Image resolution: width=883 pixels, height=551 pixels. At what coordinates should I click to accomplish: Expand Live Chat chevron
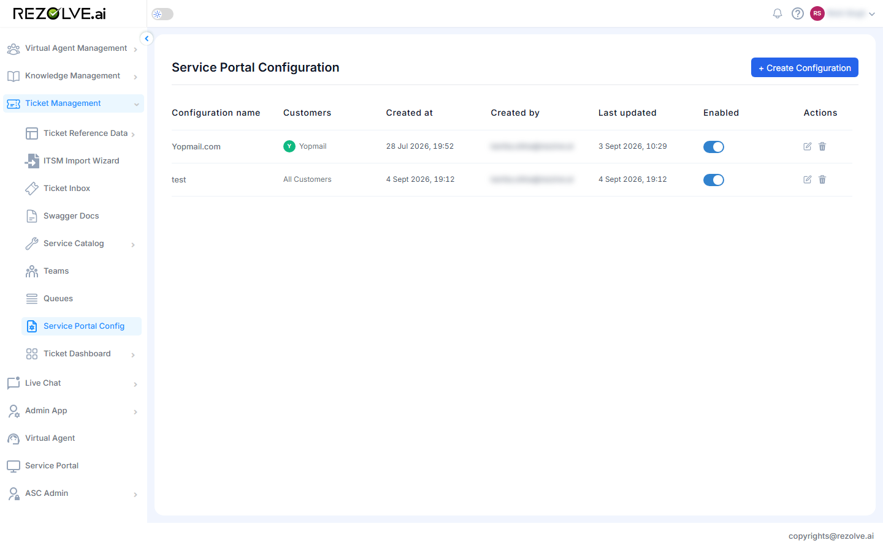coord(136,384)
